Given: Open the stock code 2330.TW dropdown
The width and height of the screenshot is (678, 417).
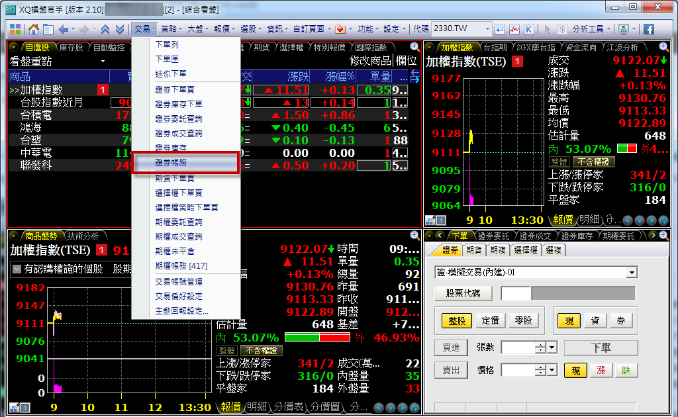Looking at the screenshot, I should coord(487,29).
